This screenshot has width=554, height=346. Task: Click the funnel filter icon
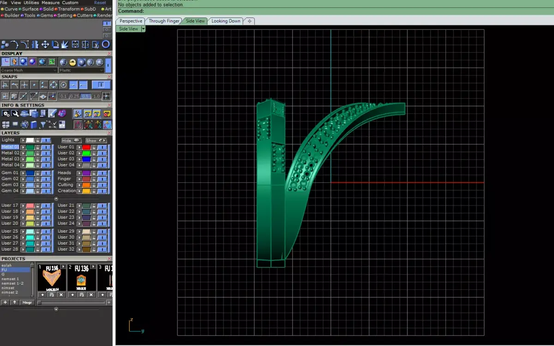[43, 124]
